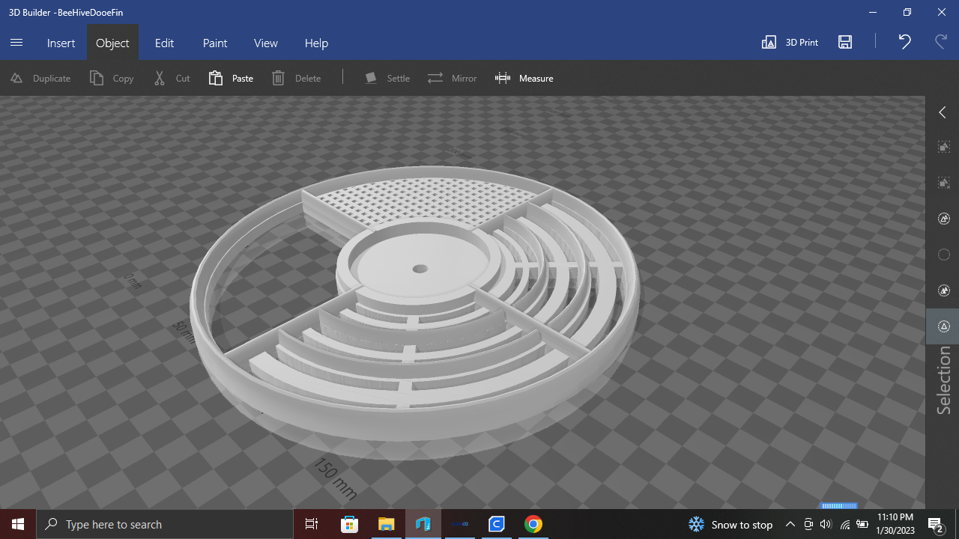Click the highlighted selection mode icon

point(944,326)
